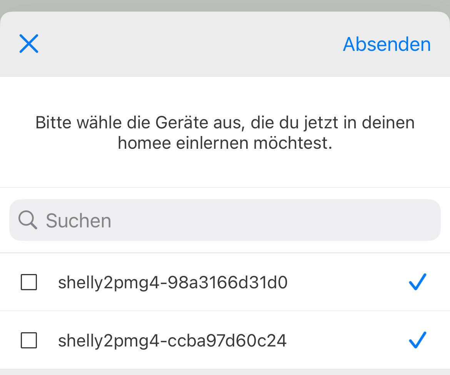Screen dimensions: 450x375
Task: Tap the first line of the instruction text
Action: 225,123
